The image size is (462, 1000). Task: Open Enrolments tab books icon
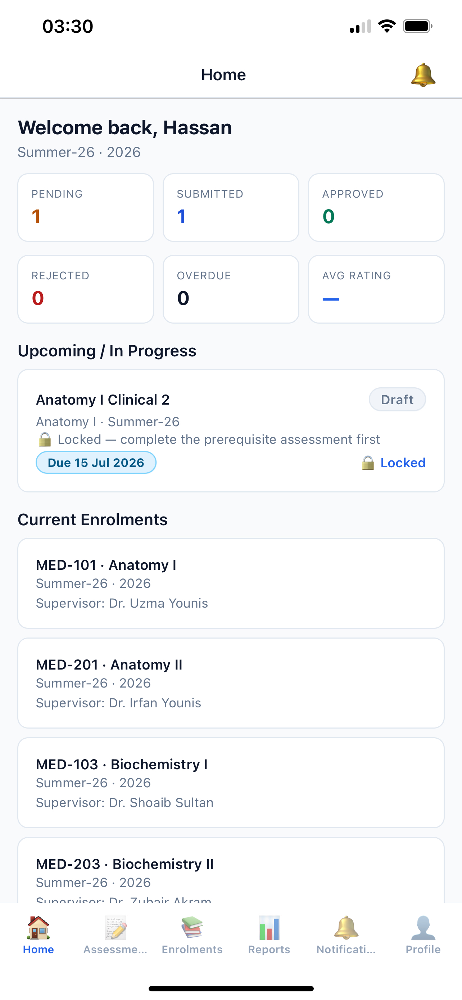click(192, 928)
